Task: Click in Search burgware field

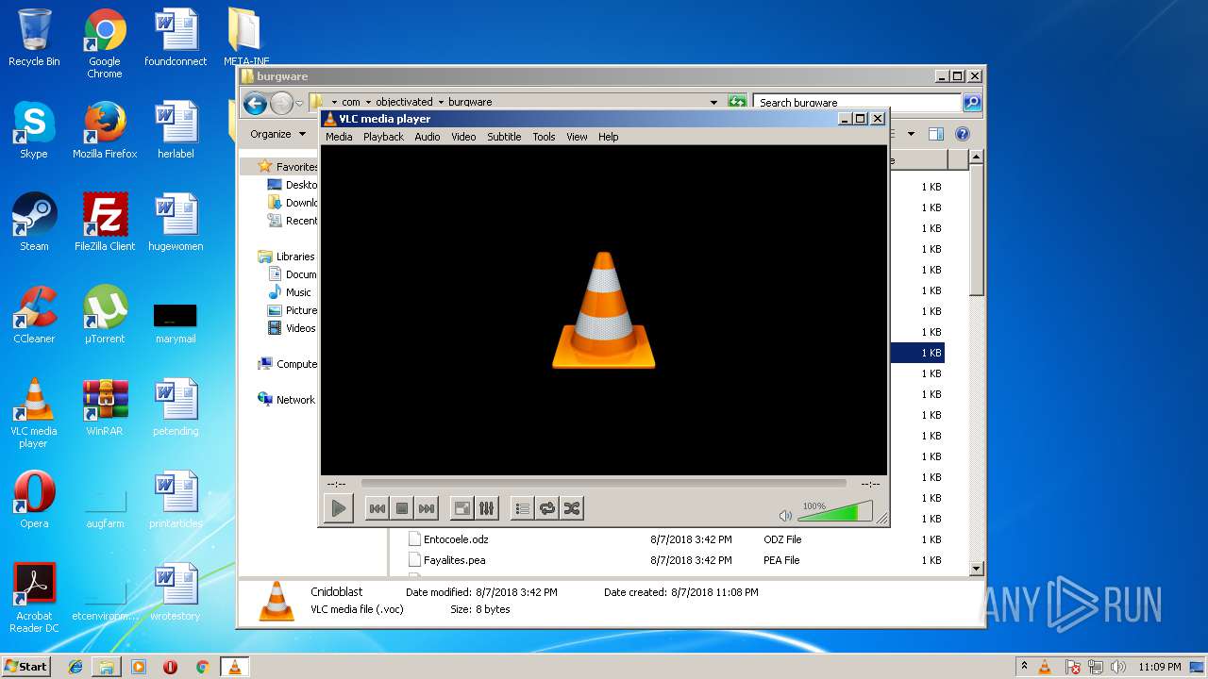Action: coord(858,102)
